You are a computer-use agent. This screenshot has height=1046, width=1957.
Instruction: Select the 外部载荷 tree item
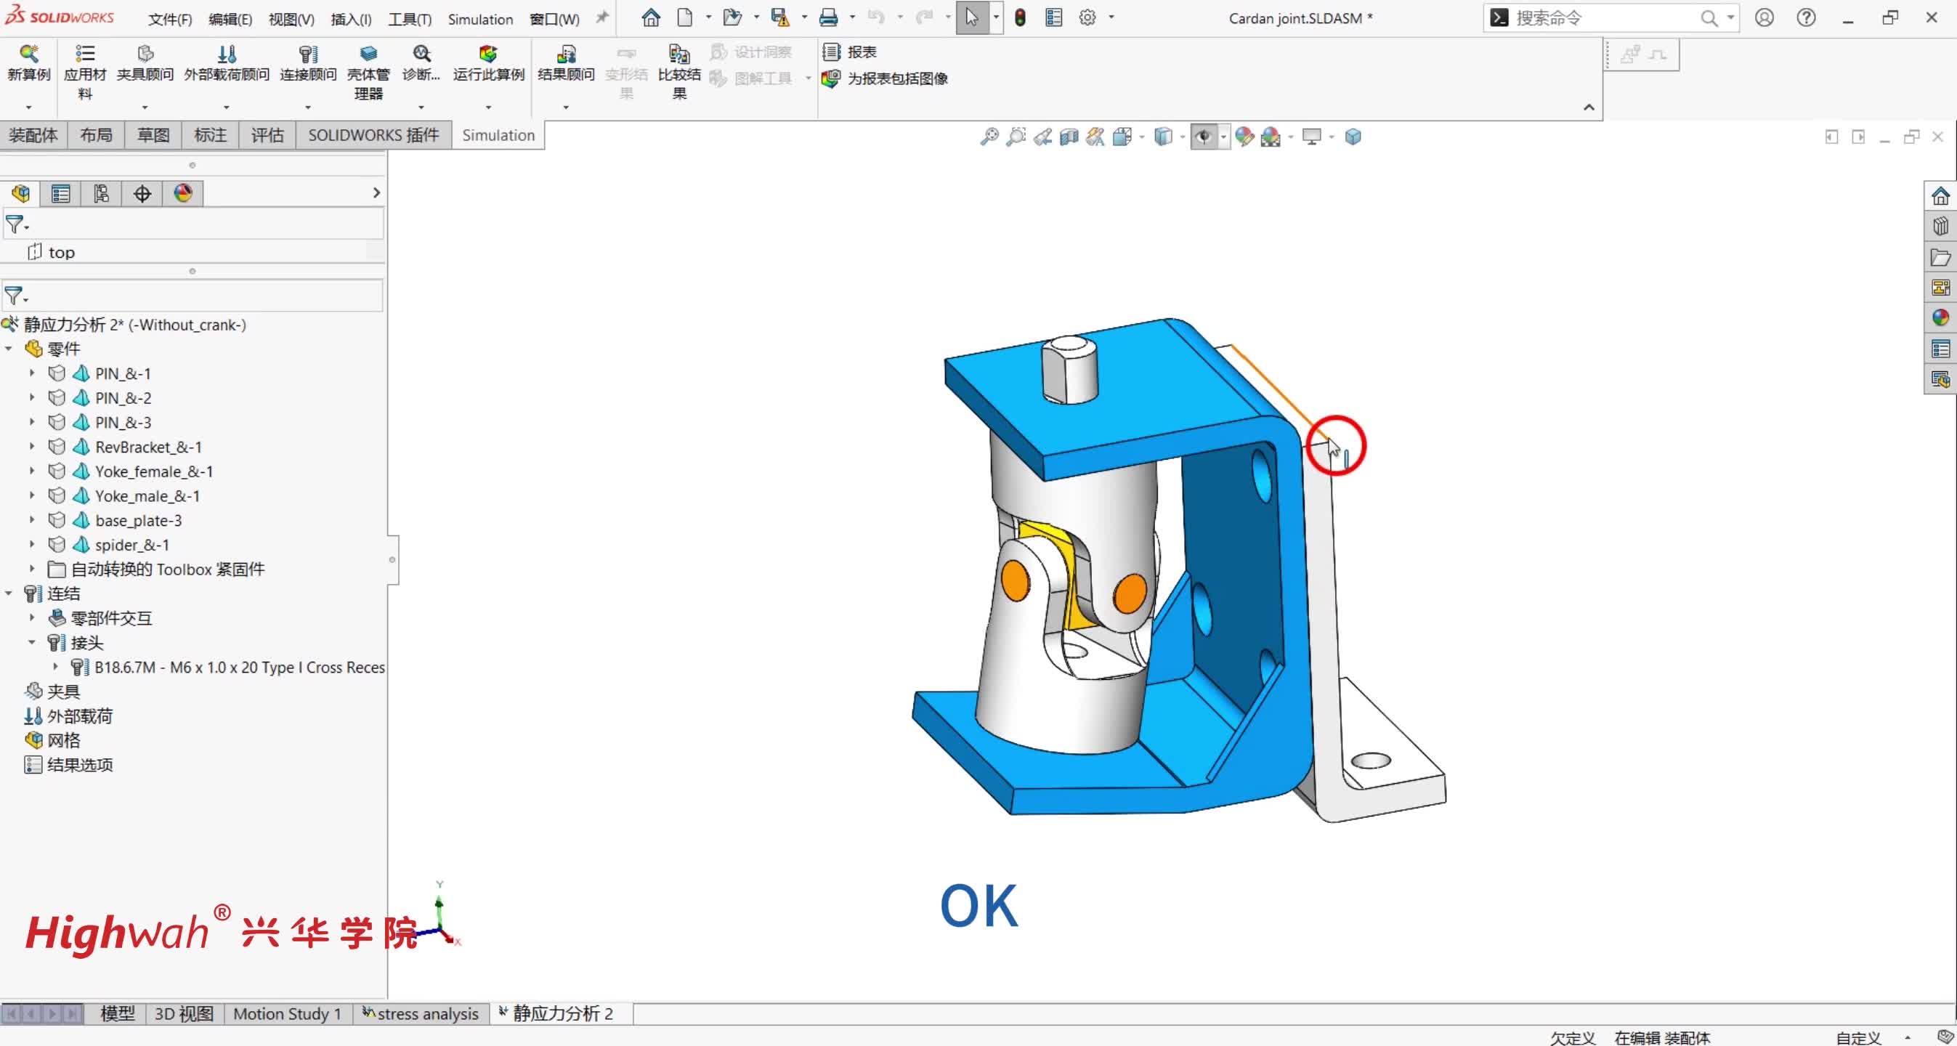pos(79,715)
